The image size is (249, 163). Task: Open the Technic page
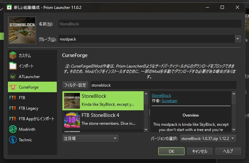[x=32, y=140]
